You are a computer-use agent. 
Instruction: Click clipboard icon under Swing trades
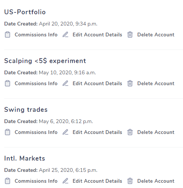[x=8, y=132]
